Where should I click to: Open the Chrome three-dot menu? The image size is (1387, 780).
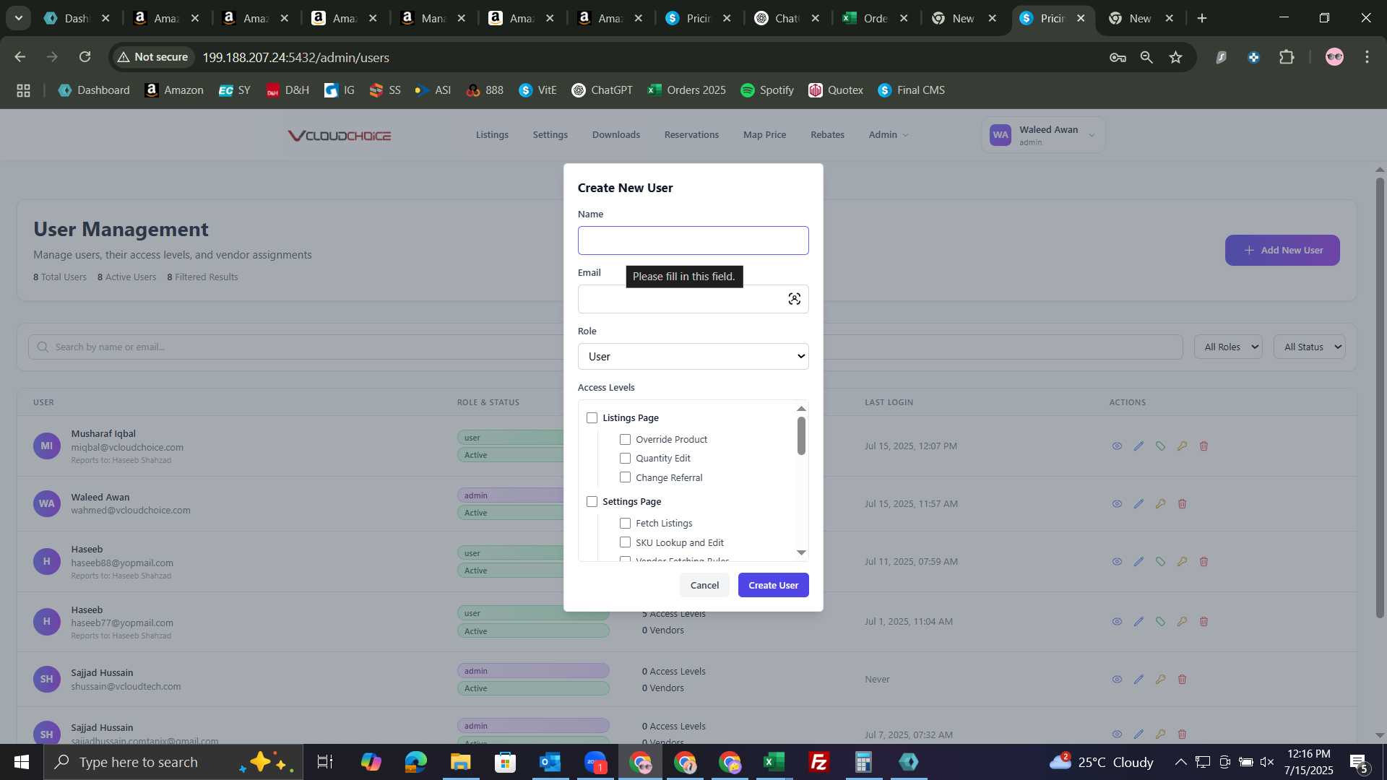[1367, 57]
